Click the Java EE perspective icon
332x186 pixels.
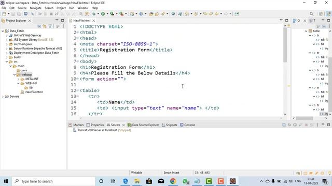coord(328,14)
